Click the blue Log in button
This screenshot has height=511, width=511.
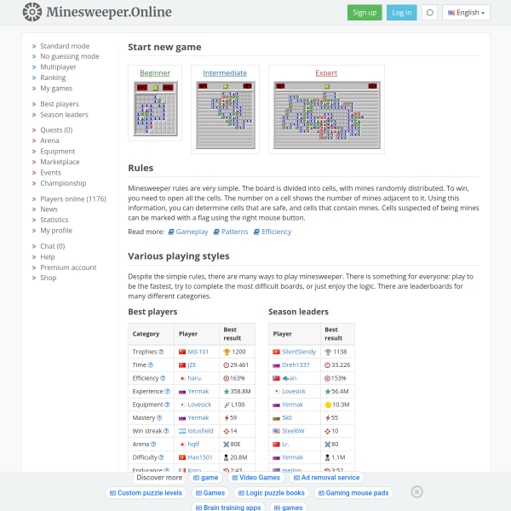pyautogui.click(x=401, y=13)
